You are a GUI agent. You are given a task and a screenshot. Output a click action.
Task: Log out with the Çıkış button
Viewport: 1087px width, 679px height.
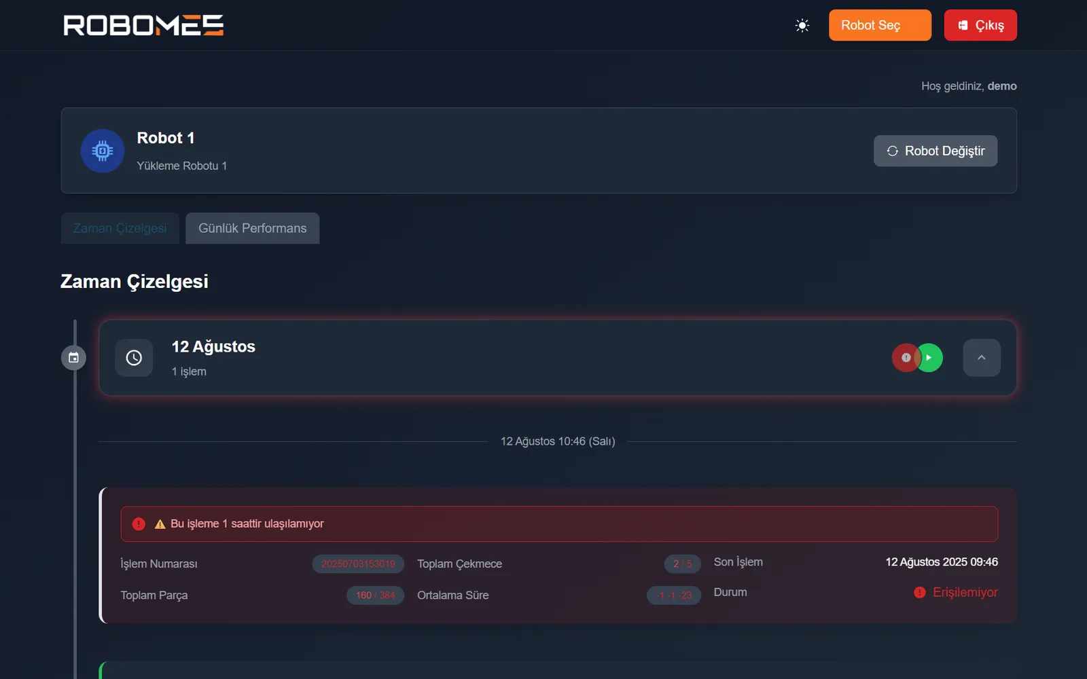point(980,25)
